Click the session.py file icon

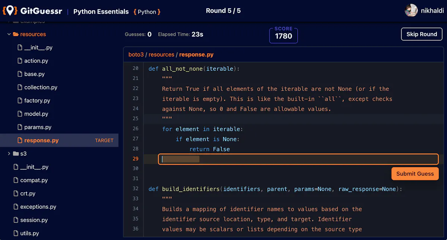click(x=16, y=220)
